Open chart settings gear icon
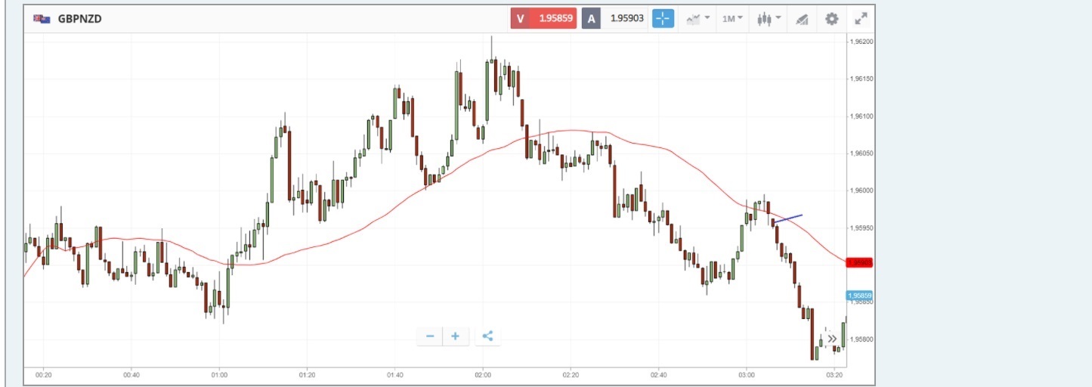The width and height of the screenshot is (1092, 387). pyautogui.click(x=832, y=19)
